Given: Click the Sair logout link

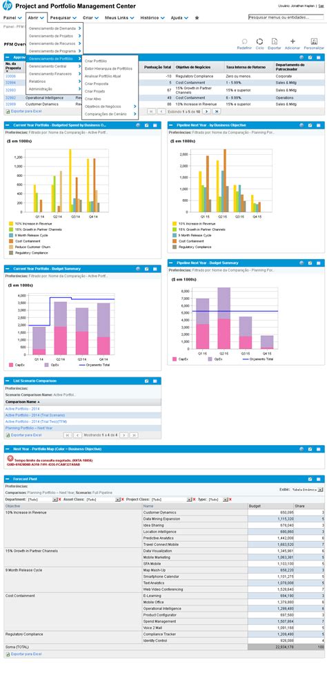Looking at the screenshot, I should coord(321,6).
